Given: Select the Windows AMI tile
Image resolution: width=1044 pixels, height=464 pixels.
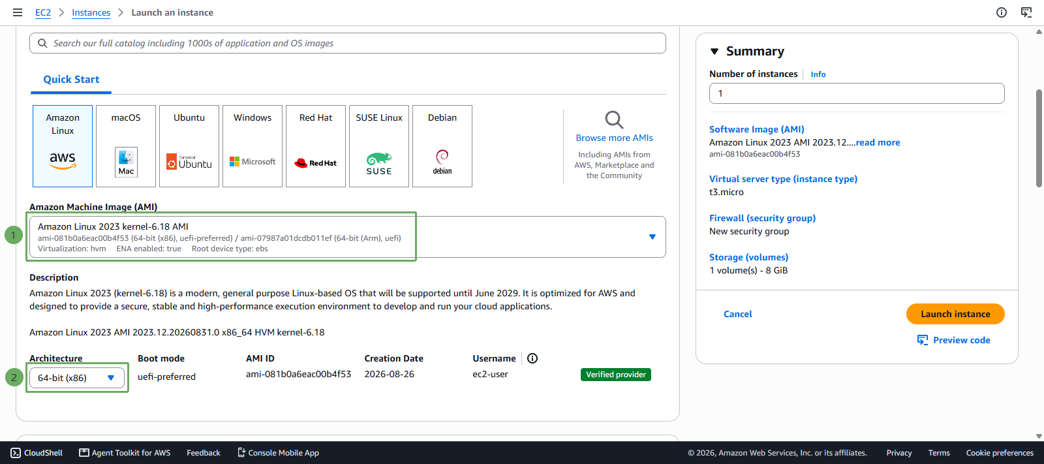Looking at the screenshot, I should pyautogui.click(x=253, y=146).
